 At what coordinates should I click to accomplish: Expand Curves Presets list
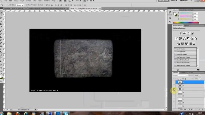pyautogui.click(x=175, y=51)
